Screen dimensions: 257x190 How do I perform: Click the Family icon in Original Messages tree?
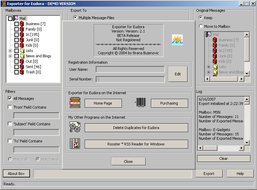point(215,45)
